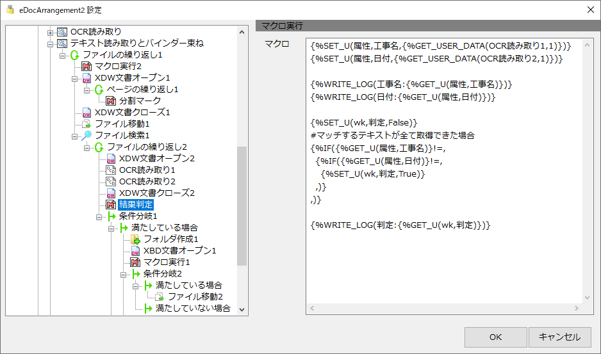Screen dimensions: 601x354
Task: Click the テキスト読み取りとバインダー束ね group icon
Action: (x=62, y=44)
